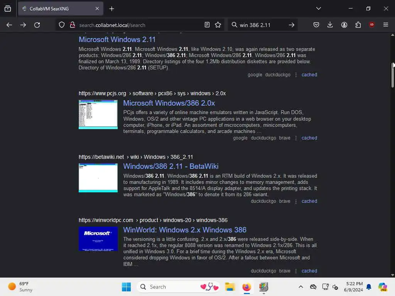395x296 pixels.
Task: Click the pcjs.org result thumbnail
Action: click(98, 114)
